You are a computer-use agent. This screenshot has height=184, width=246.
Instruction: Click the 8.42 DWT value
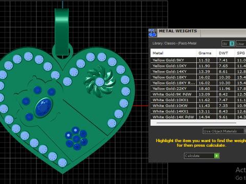click(223, 94)
